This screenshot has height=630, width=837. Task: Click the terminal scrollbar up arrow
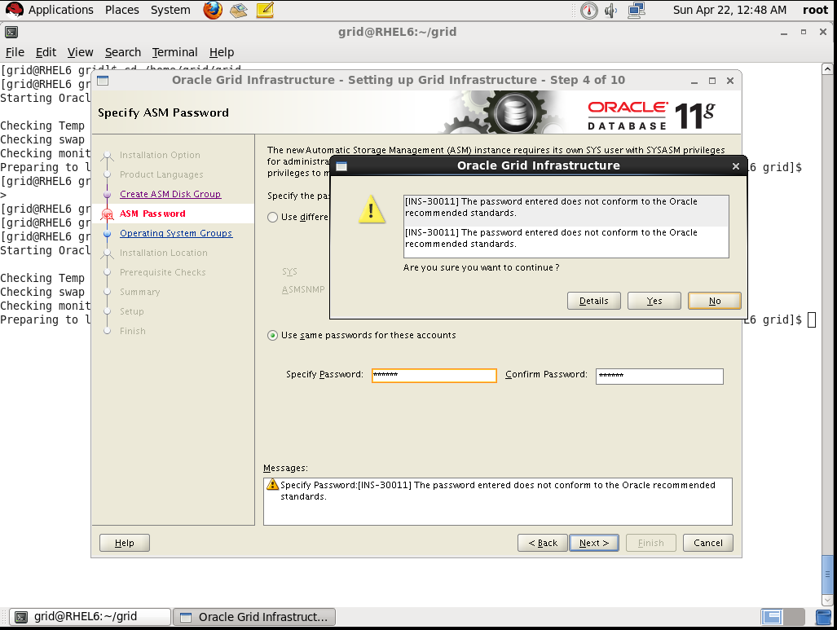tap(827, 69)
